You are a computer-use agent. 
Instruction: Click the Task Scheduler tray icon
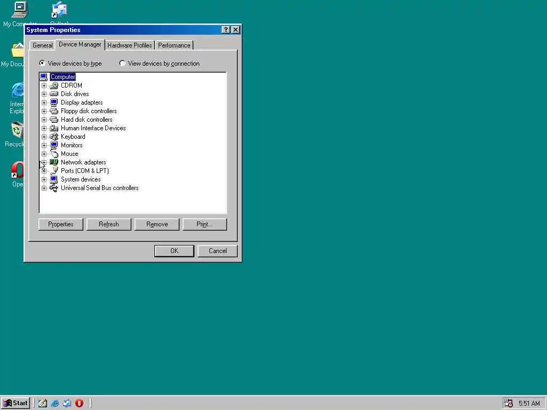tap(509, 404)
